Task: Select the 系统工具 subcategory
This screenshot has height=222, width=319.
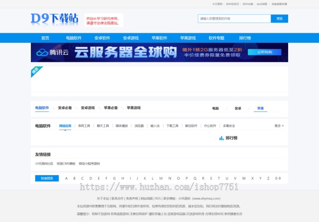Action: 84,126
